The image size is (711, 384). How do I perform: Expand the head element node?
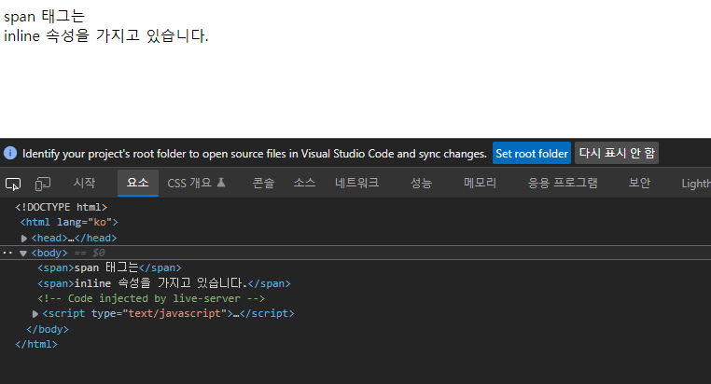[24, 239]
